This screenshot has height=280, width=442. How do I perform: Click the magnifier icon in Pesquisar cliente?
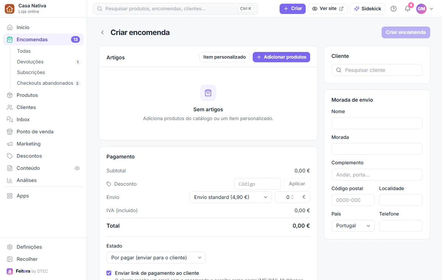pos(339,70)
